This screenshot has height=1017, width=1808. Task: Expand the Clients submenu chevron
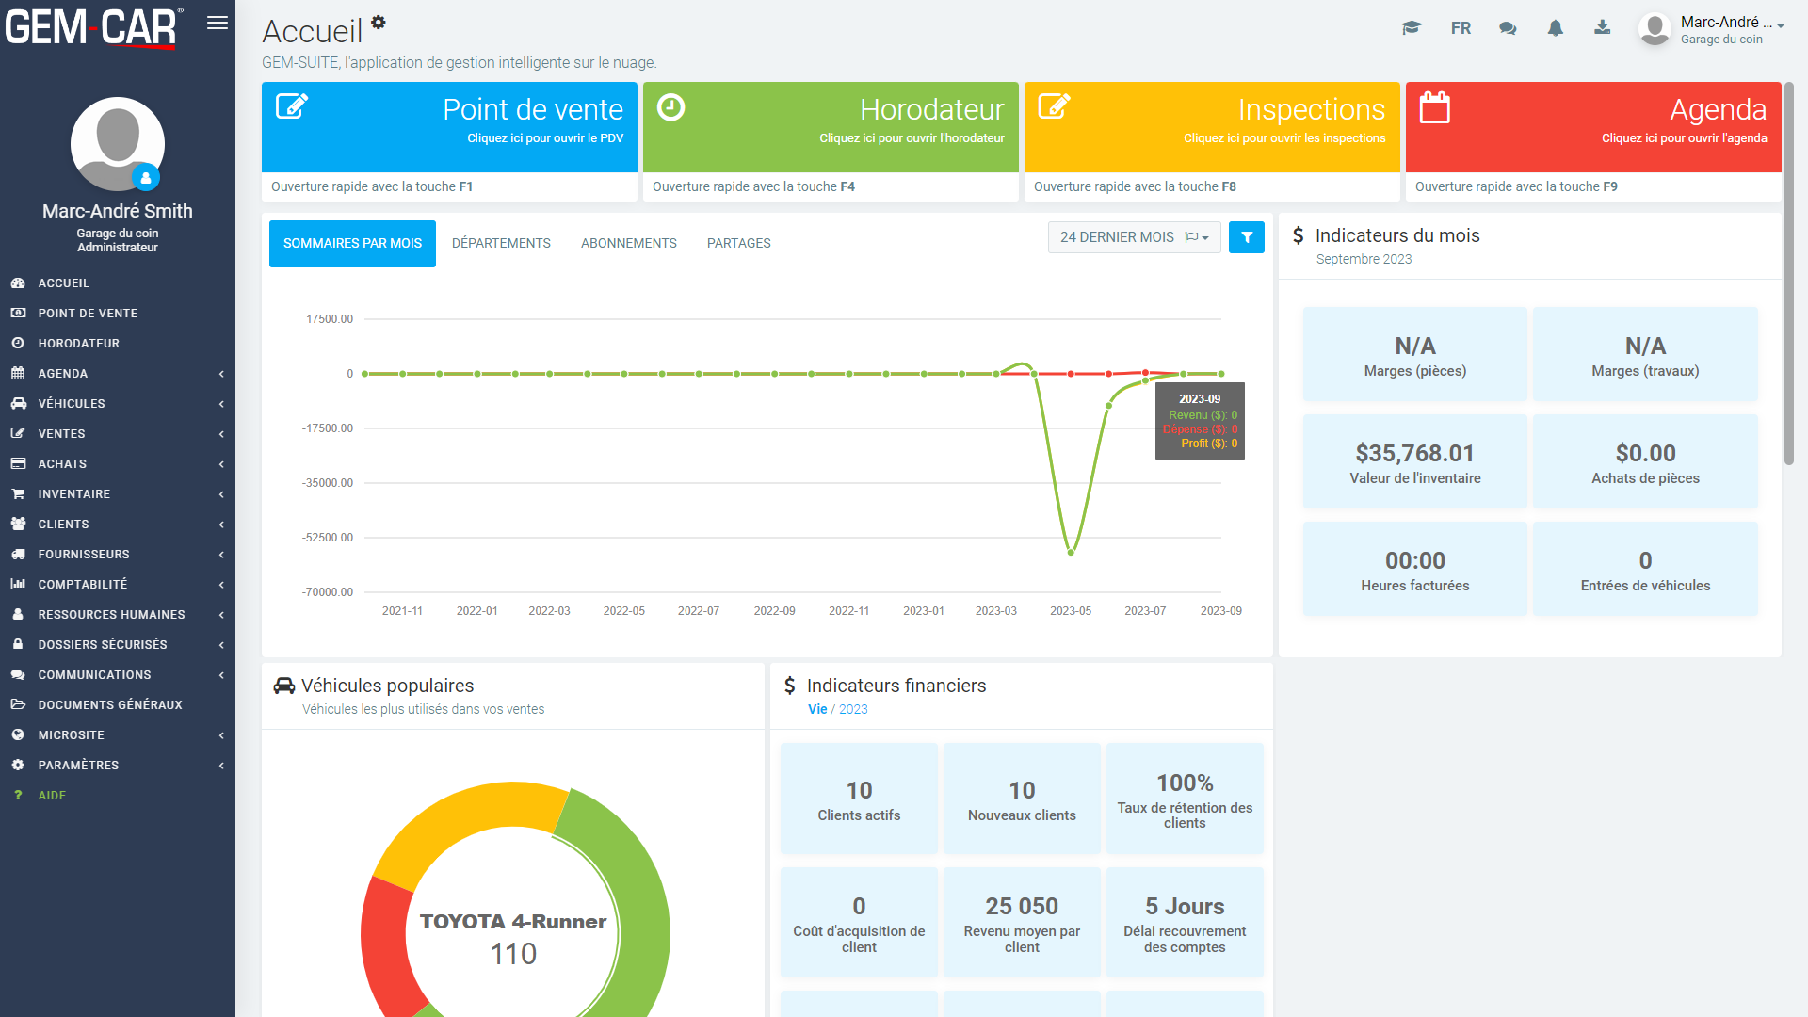pos(221,525)
